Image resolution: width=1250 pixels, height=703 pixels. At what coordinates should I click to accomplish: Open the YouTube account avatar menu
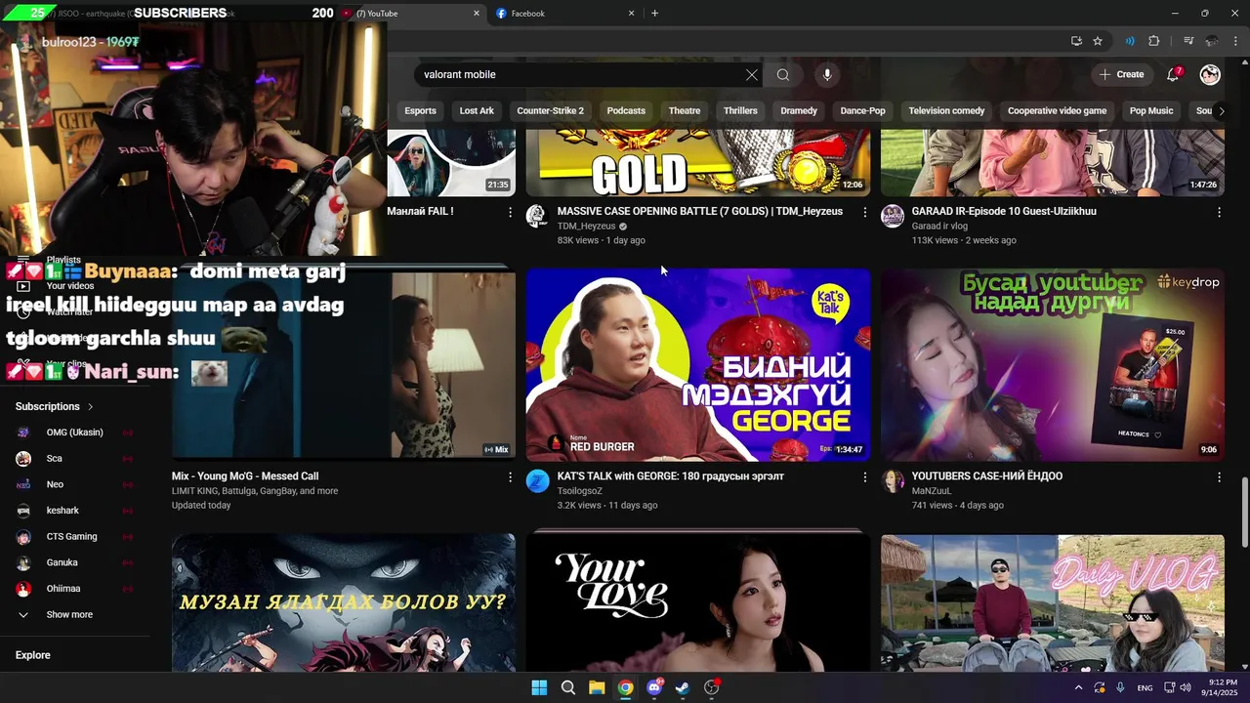click(x=1210, y=74)
